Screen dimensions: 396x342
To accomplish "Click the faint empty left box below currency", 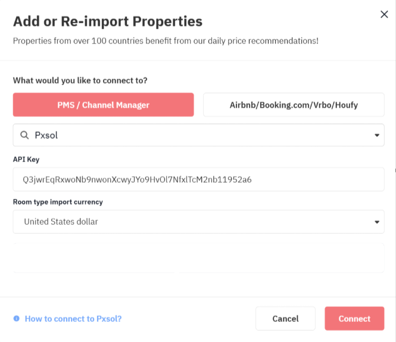I will click(x=94, y=258).
